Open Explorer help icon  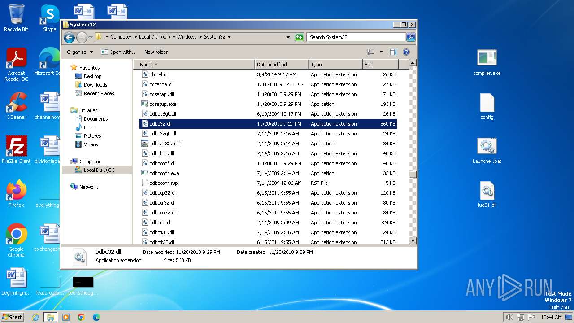[x=406, y=52]
